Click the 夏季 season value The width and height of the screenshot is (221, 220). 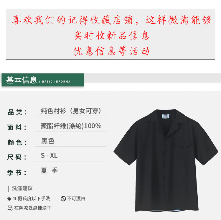pyautogui.click(x=49, y=170)
